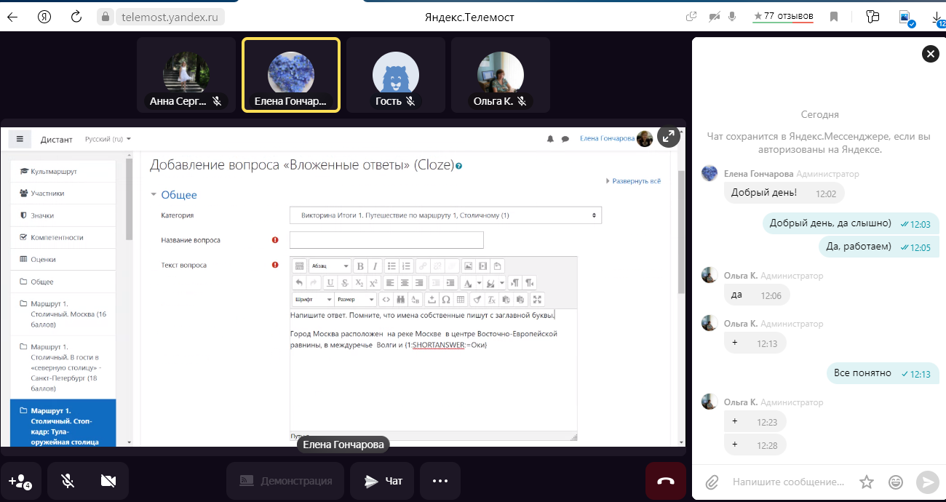Attach a file with paperclip icon

pos(712,482)
